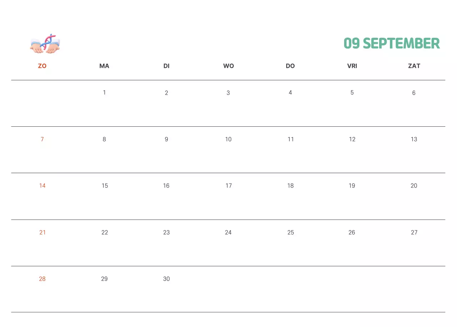Click the MA column header
This screenshot has width=457, height=327.
[104, 66]
